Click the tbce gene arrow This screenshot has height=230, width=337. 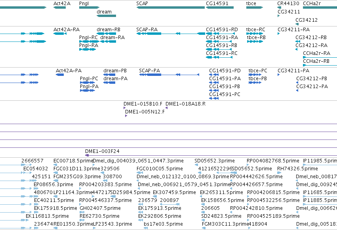point(255,8)
